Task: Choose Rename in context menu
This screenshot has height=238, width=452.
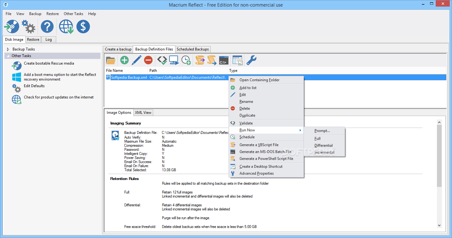Action: pyautogui.click(x=266, y=102)
